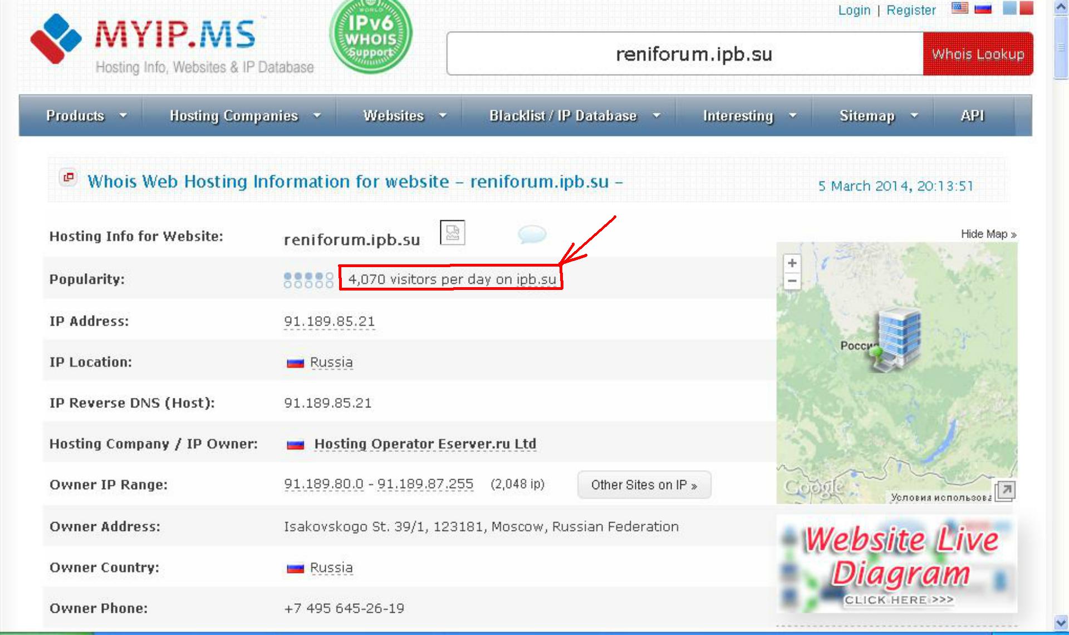1069x635 pixels.
Task: Open the Russia link in IP Location row
Action: point(331,362)
